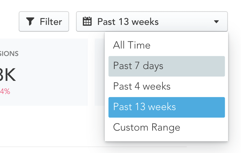Click the gap between the two metric cards
The width and height of the screenshot is (241, 153).
[x=91, y=72]
